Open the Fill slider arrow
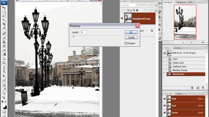209x117 pixels. [x=156, y=10]
